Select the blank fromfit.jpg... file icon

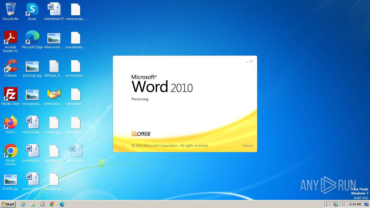click(x=54, y=125)
